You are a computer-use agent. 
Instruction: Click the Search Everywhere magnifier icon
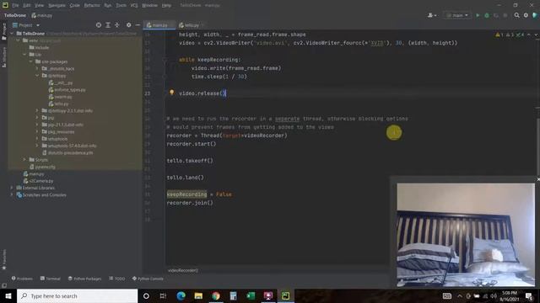point(516,15)
